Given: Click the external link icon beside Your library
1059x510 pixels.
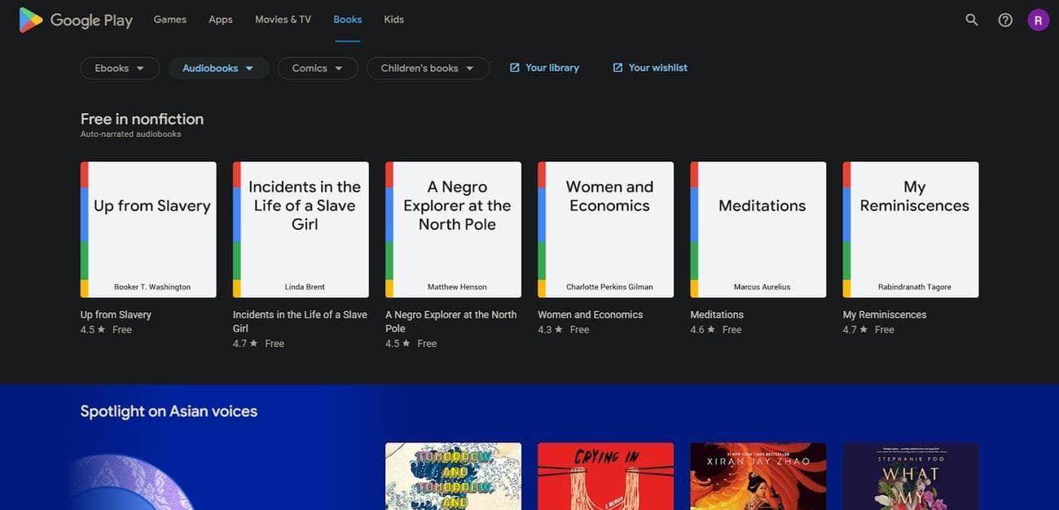Looking at the screenshot, I should point(514,68).
